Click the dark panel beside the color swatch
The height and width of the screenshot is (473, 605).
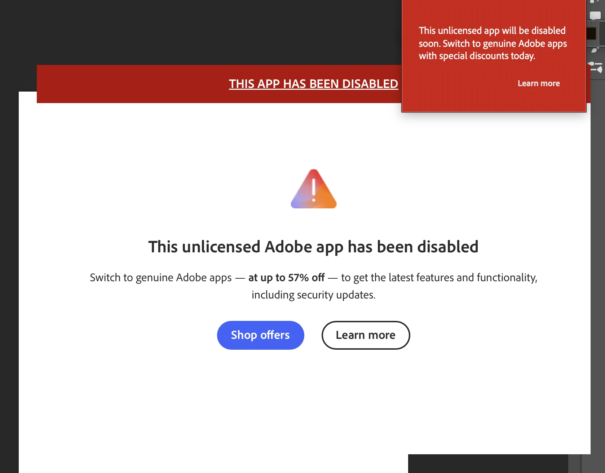(x=602, y=34)
